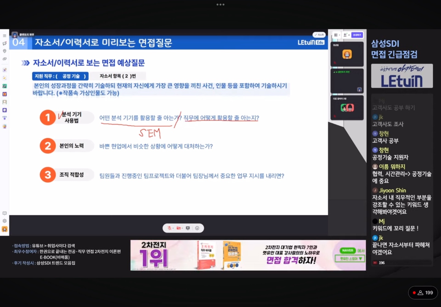The width and height of the screenshot is (441, 307).
Task: Open the microphone options dropdown arrow
Action: pyautogui.click(x=173, y=228)
